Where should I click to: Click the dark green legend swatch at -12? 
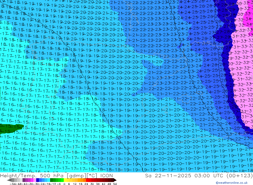[51, 180]
